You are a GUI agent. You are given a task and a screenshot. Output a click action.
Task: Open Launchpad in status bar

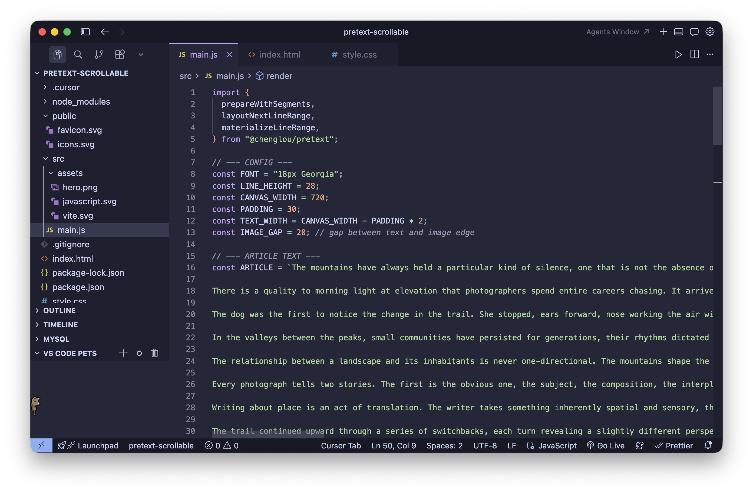tap(88, 446)
